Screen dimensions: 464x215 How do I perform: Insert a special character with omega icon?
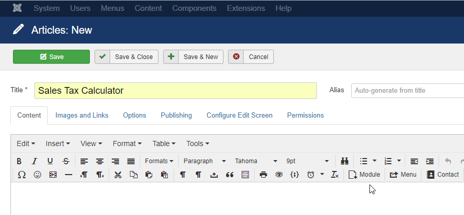22,175
